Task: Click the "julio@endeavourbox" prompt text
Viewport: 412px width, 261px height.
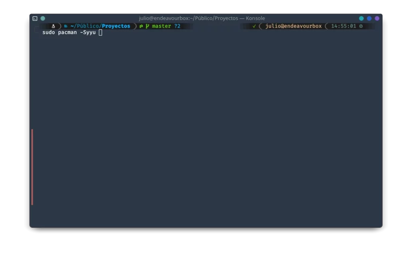Action: [x=293, y=26]
